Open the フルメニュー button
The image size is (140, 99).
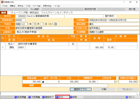[132, 97]
